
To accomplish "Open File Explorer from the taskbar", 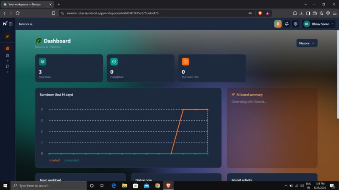I will pos(124,185).
